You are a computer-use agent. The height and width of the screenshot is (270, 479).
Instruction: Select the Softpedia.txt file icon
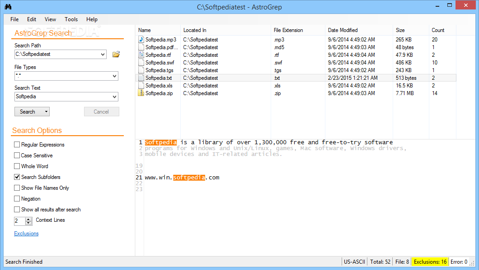point(141,78)
